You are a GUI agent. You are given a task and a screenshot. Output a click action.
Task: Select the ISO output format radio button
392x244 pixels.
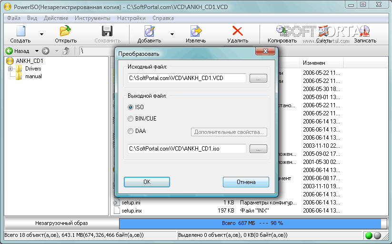pyautogui.click(x=131, y=107)
